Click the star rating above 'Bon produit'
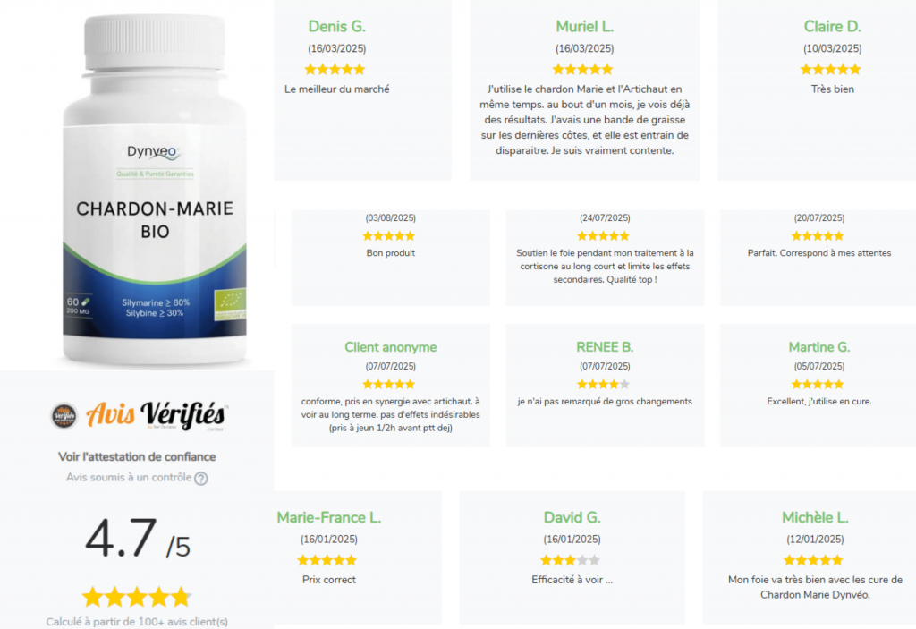The width and height of the screenshot is (916, 629). tap(389, 235)
